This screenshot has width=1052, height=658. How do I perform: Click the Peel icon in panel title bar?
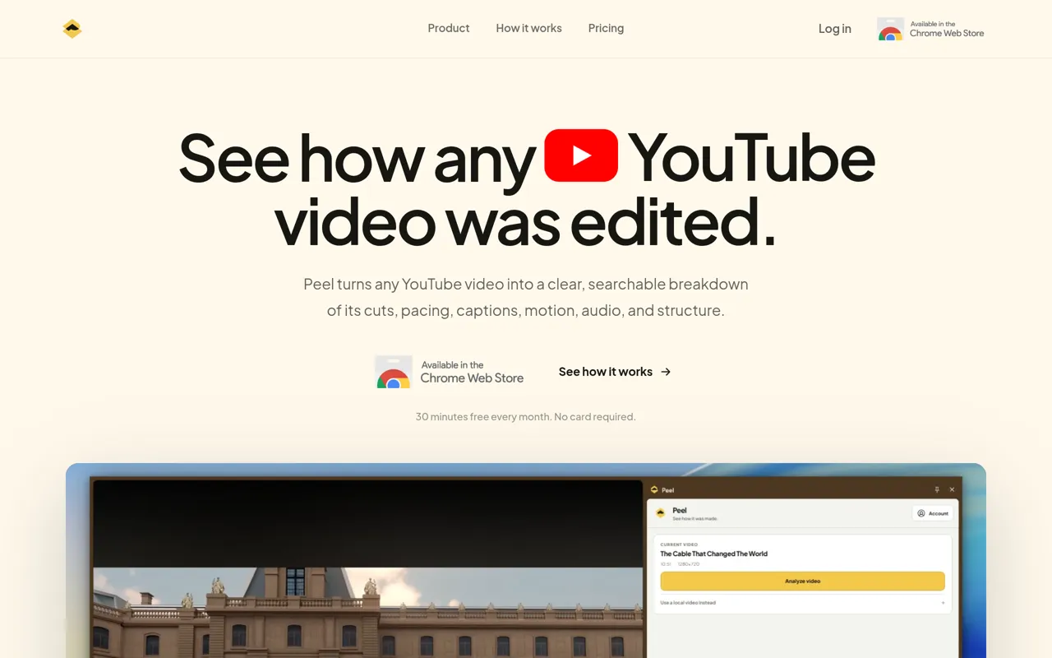point(654,489)
